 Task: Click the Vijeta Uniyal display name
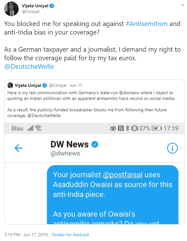click(35, 6)
